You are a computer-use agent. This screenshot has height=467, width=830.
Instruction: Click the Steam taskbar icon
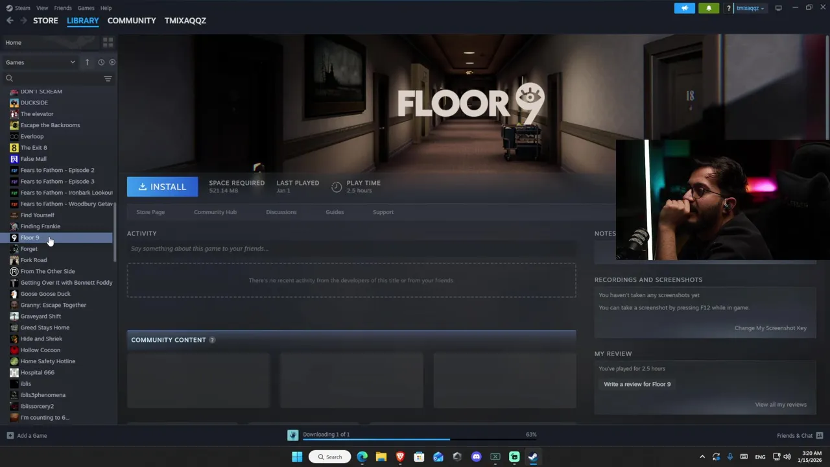[x=533, y=457]
